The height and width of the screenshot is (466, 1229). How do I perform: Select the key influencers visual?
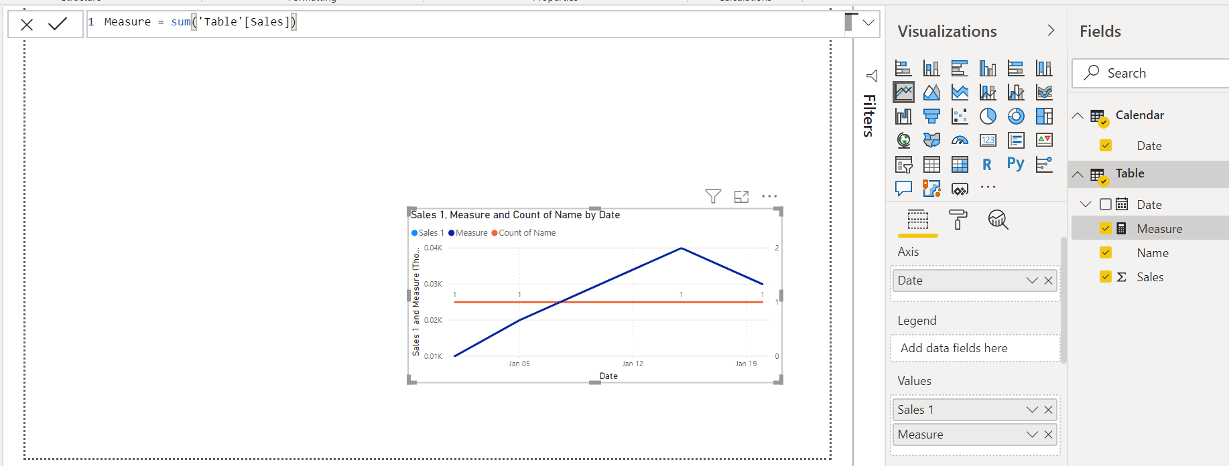pos(1044,165)
